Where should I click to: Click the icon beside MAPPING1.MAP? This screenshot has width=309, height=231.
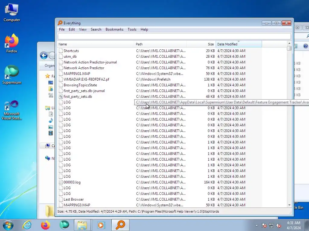(x=61, y=73)
